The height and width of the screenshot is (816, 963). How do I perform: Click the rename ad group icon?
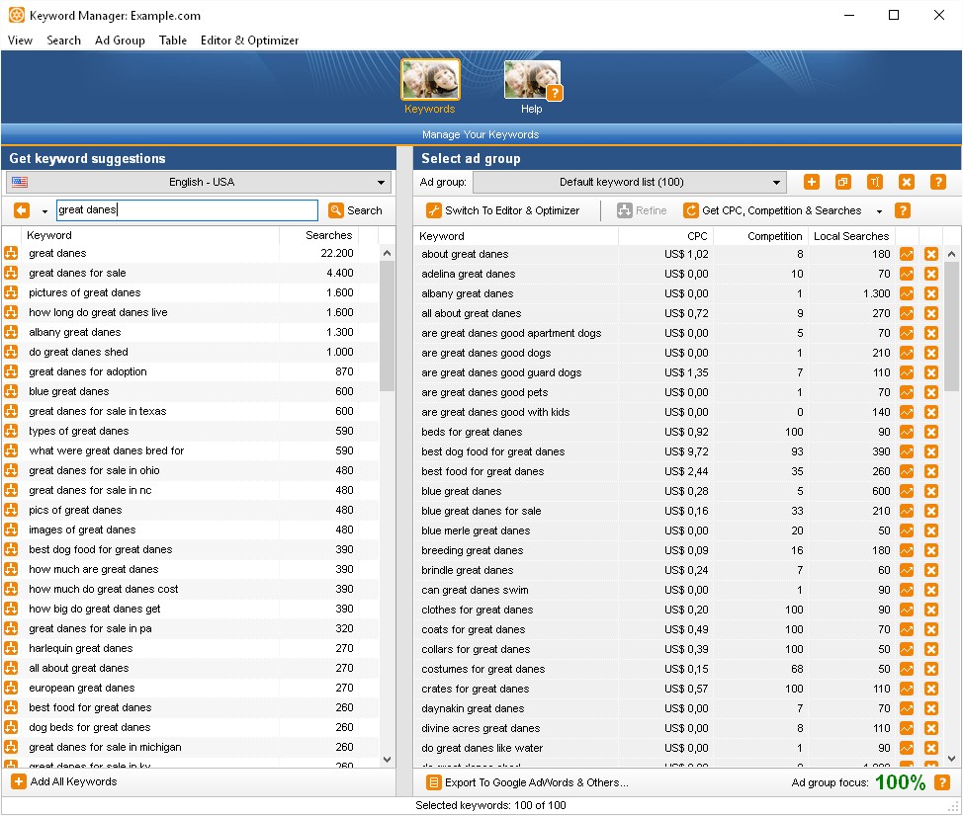click(874, 182)
